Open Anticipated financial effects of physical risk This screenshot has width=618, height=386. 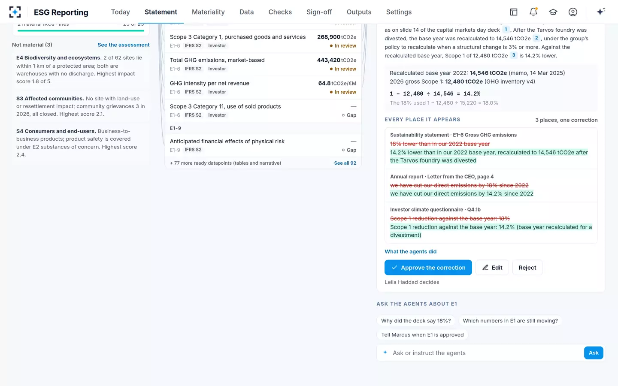pos(263,145)
